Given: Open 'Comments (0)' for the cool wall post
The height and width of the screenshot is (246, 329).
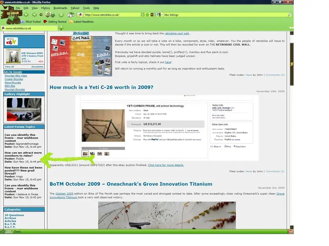Looking at the screenshot, I should pyautogui.click(x=275, y=75).
